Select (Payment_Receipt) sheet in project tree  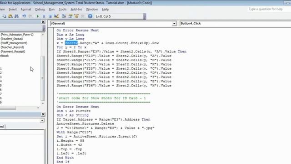coord(13,51)
